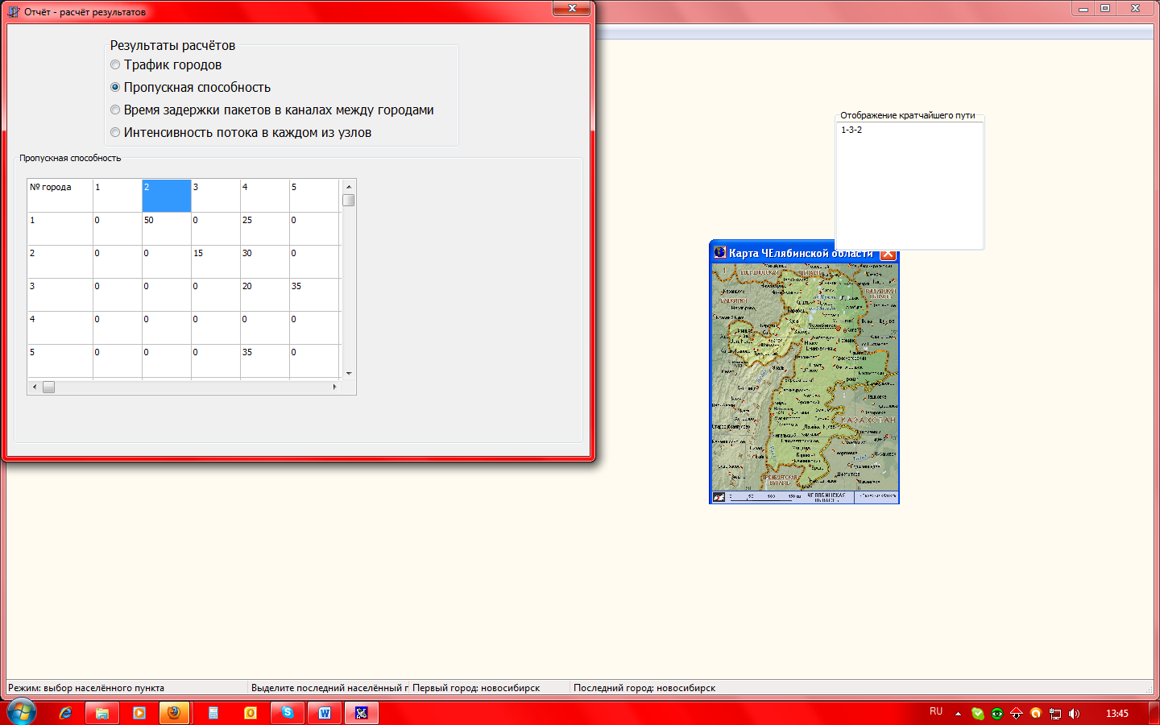Open Firefox from the taskbar
This screenshot has height=725, width=1160.
pos(173,713)
